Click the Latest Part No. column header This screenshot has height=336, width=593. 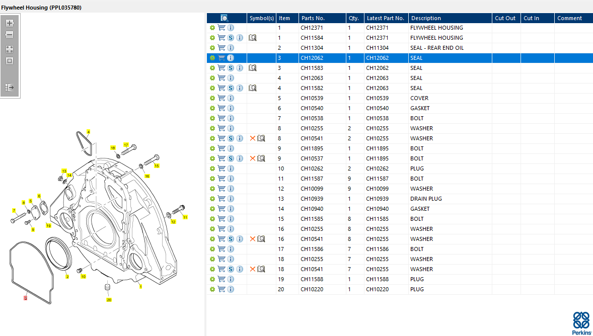point(385,18)
